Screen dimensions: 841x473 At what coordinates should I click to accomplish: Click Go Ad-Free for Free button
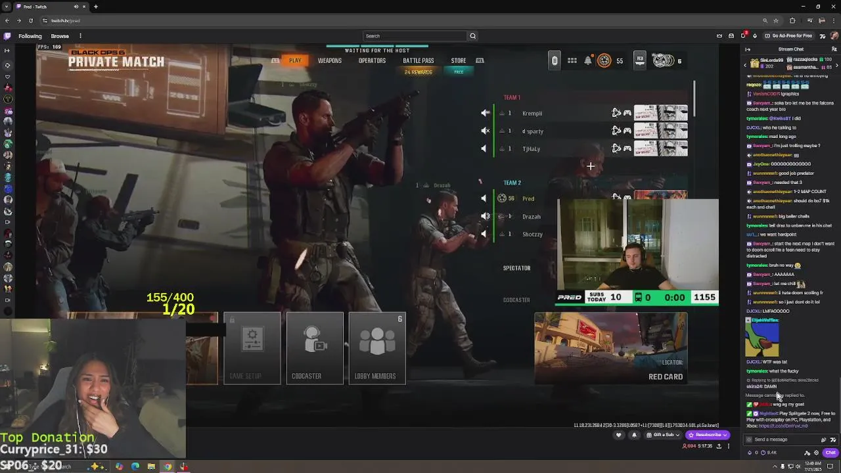click(788, 36)
